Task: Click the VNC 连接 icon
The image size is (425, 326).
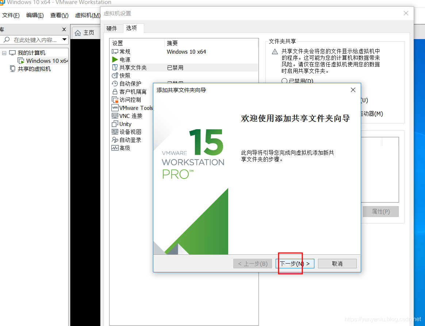Action: (x=115, y=116)
